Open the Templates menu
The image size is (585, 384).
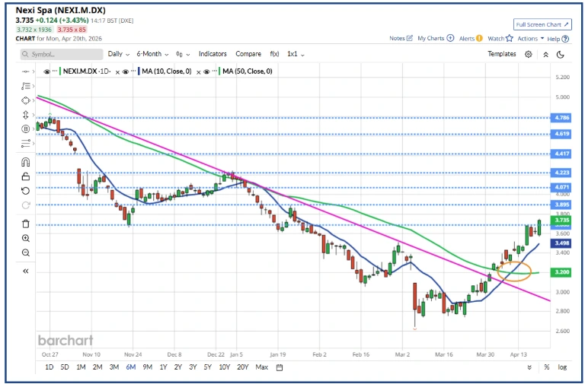[502, 54]
